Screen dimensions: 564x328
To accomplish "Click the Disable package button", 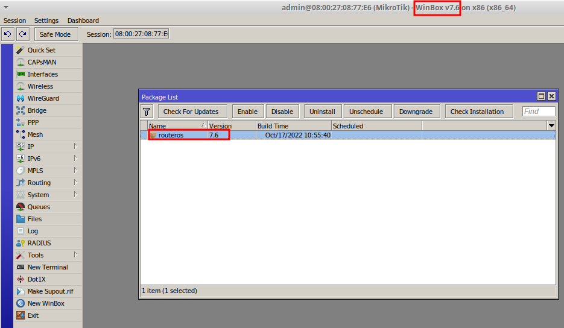I will click(x=282, y=112).
